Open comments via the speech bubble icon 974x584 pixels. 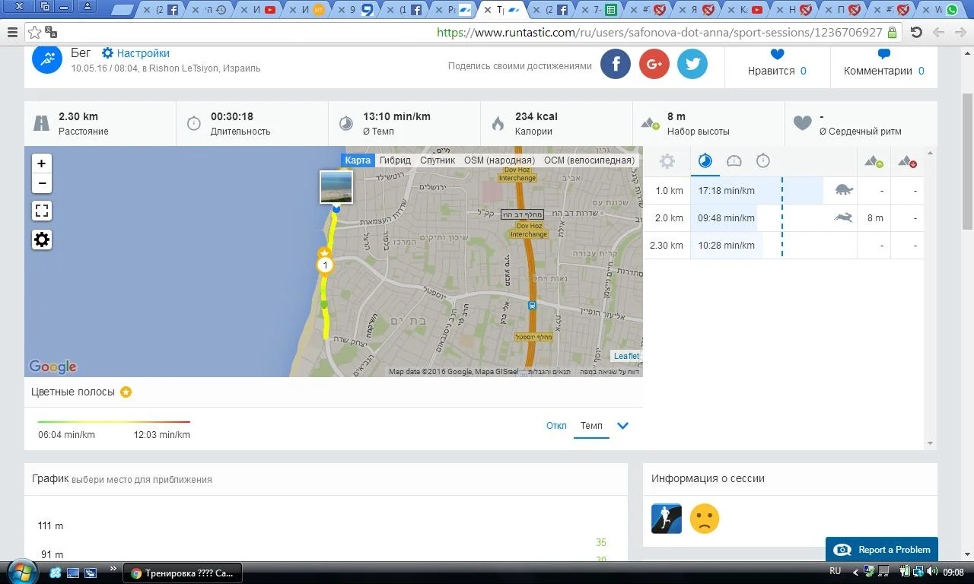884,55
